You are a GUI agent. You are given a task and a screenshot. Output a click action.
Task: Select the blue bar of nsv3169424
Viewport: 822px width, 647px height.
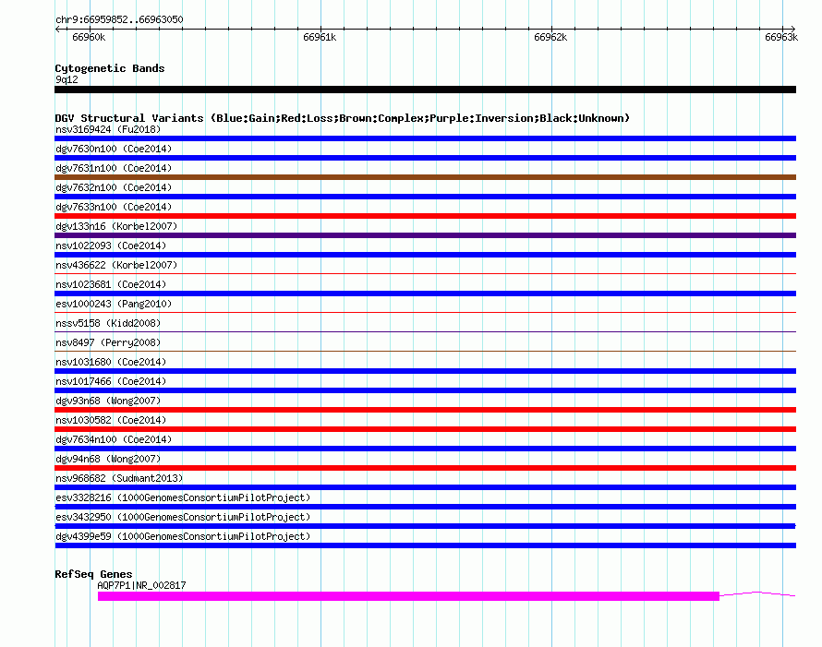click(x=425, y=138)
